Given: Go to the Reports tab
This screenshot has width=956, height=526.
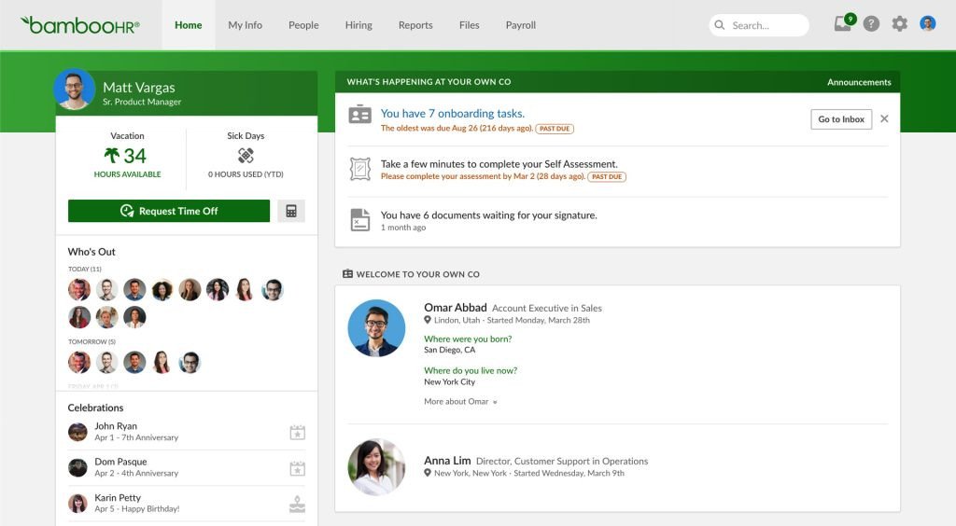Looking at the screenshot, I should tap(415, 25).
